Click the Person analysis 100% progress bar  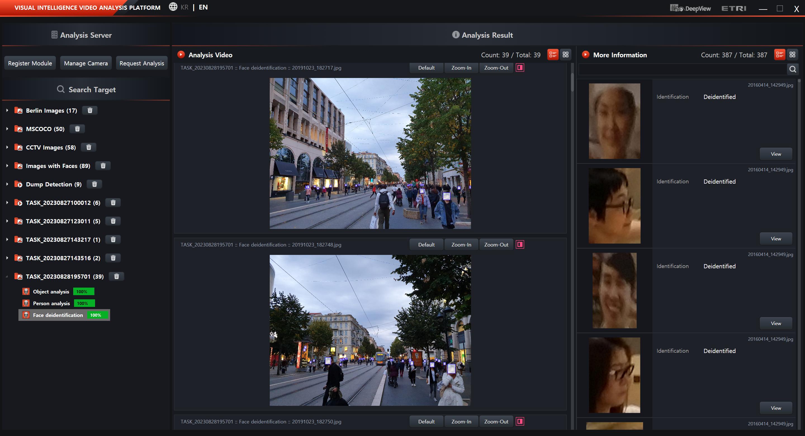coord(84,303)
